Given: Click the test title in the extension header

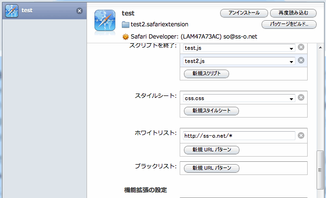Looking at the screenshot, I should click(x=128, y=13).
